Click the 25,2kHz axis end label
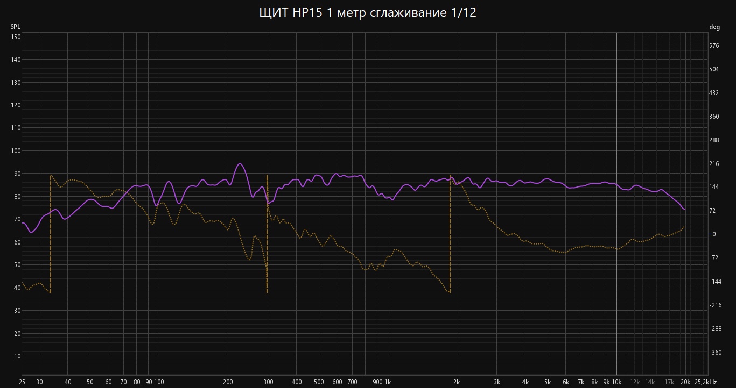 (x=705, y=382)
